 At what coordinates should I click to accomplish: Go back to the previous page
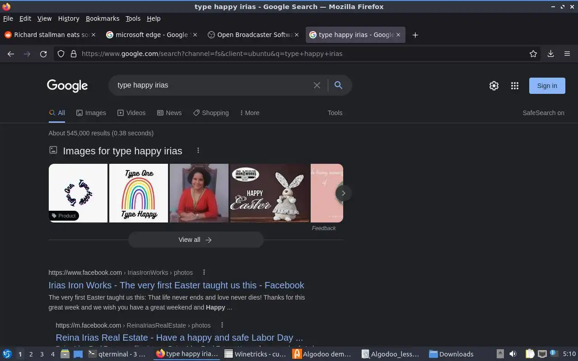[11, 54]
